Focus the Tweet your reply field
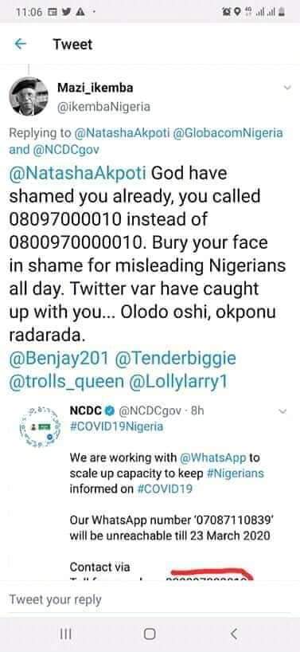This screenshot has width=300, height=652. click(x=150, y=599)
